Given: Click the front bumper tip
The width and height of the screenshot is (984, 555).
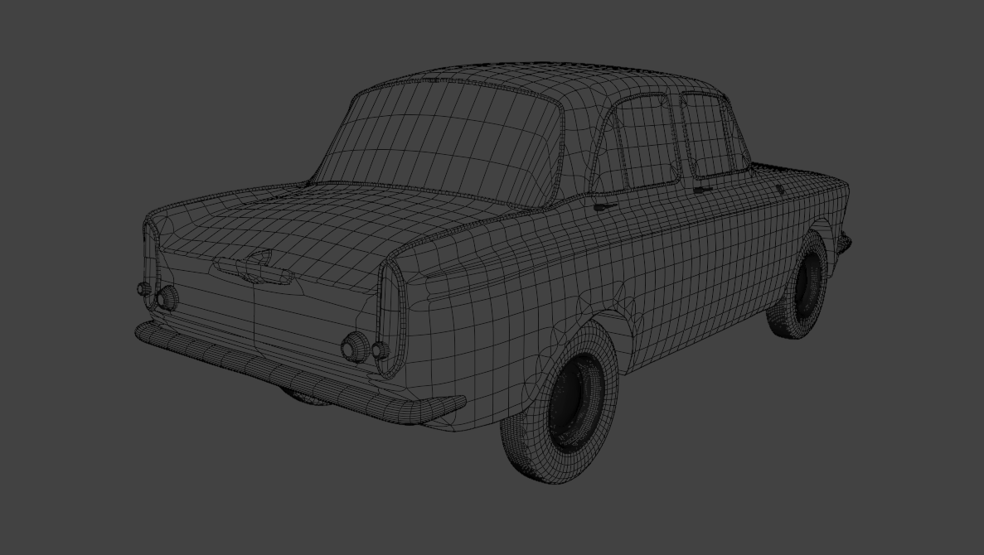Looking at the screenshot, I should (x=845, y=242).
